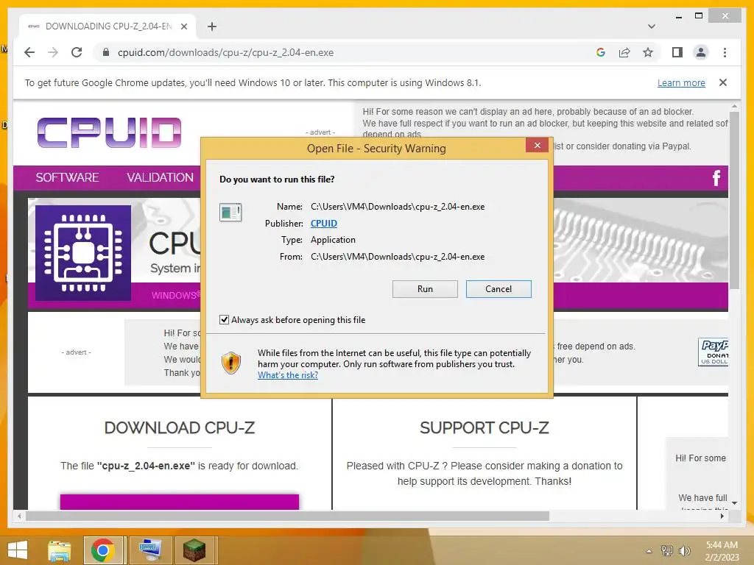Image resolution: width=754 pixels, height=565 pixels.
Task: Cancel the Open File security warning
Action: click(x=498, y=288)
